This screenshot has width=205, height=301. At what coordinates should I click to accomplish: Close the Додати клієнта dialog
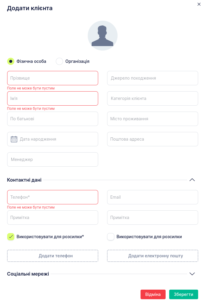click(x=199, y=4)
